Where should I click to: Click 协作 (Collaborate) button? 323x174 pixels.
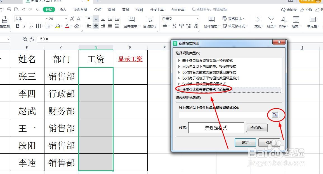point(306,9)
